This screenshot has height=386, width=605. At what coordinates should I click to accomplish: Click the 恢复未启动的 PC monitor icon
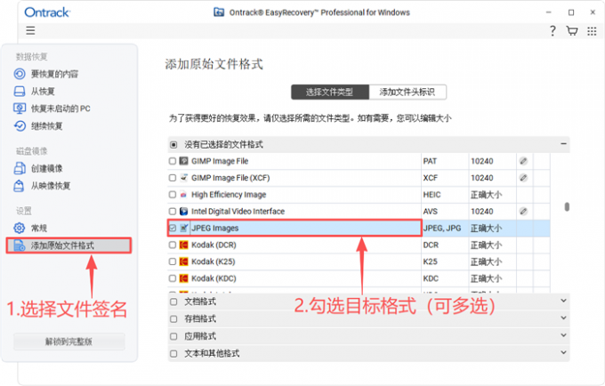point(20,109)
